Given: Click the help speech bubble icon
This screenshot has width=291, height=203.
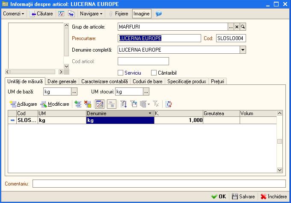Looking at the screenshot, I should point(158,14).
